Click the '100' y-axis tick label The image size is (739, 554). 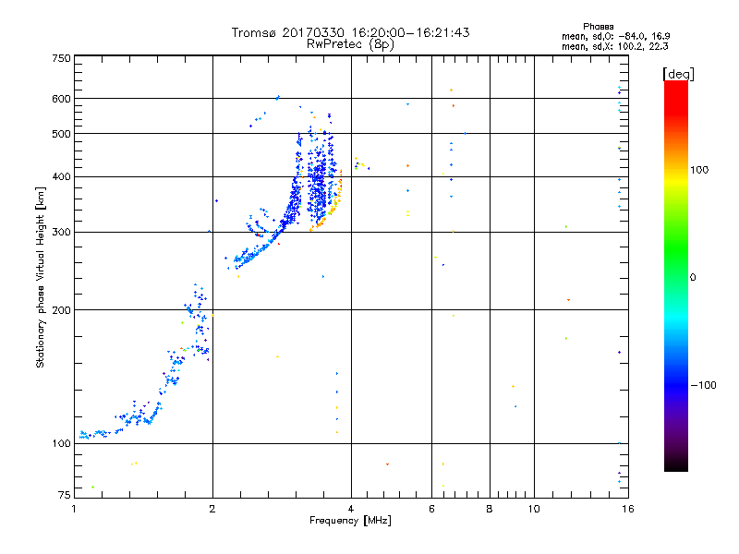click(61, 444)
